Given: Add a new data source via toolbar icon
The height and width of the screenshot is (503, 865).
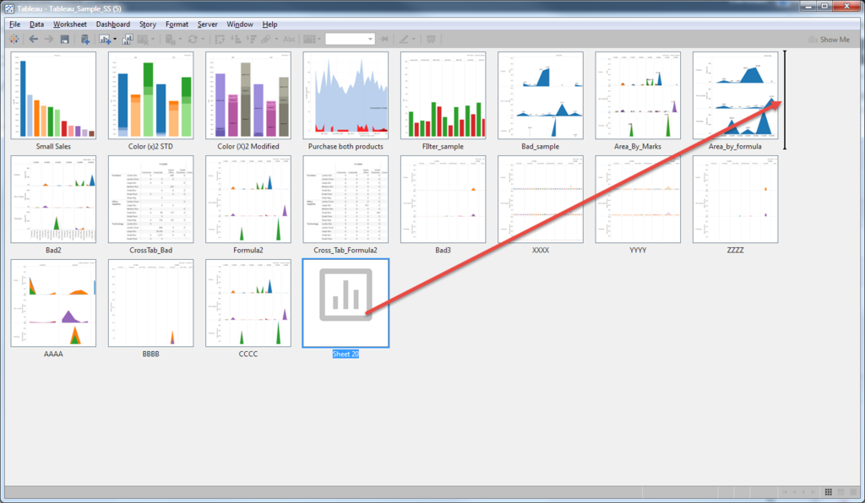Looking at the screenshot, I should point(85,39).
